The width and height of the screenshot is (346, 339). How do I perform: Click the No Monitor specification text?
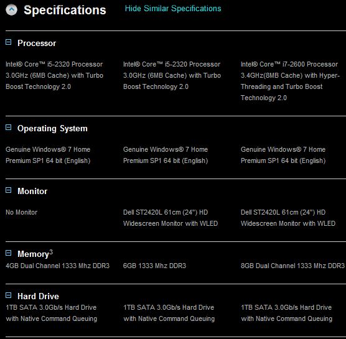(21, 212)
